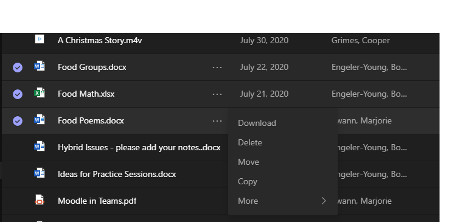Click the PDF icon next to Moodle in Teams.pdf
Screen dimensions: 449x222
[39, 200]
